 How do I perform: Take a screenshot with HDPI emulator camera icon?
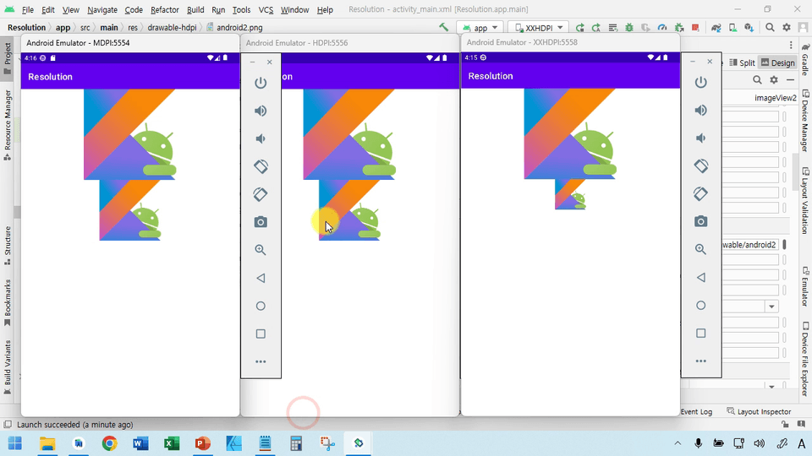261,222
